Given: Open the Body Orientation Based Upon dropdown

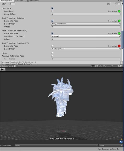Looking at the screenshot, I should (86, 24).
